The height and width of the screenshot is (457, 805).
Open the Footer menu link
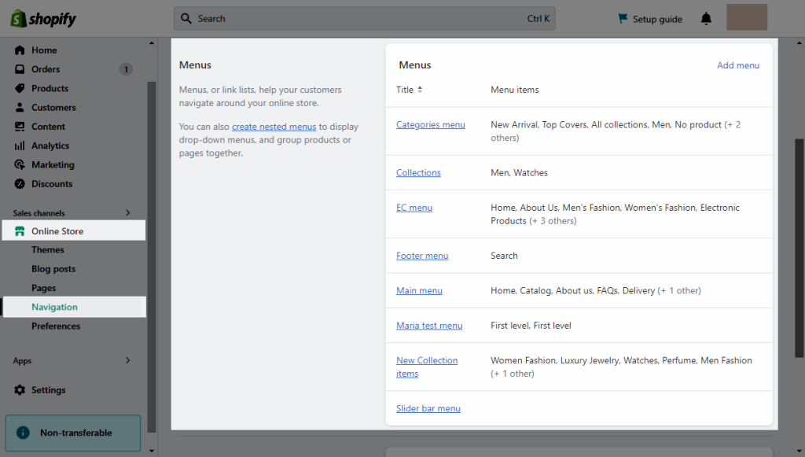[x=422, y=256]
